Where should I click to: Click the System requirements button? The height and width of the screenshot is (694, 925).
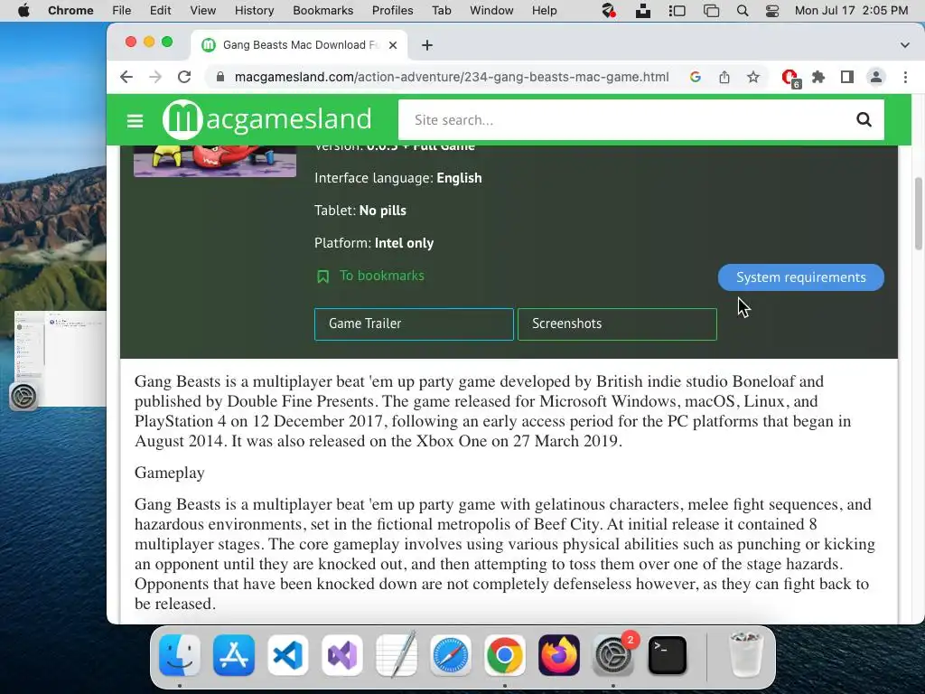(x=800, y=277)
